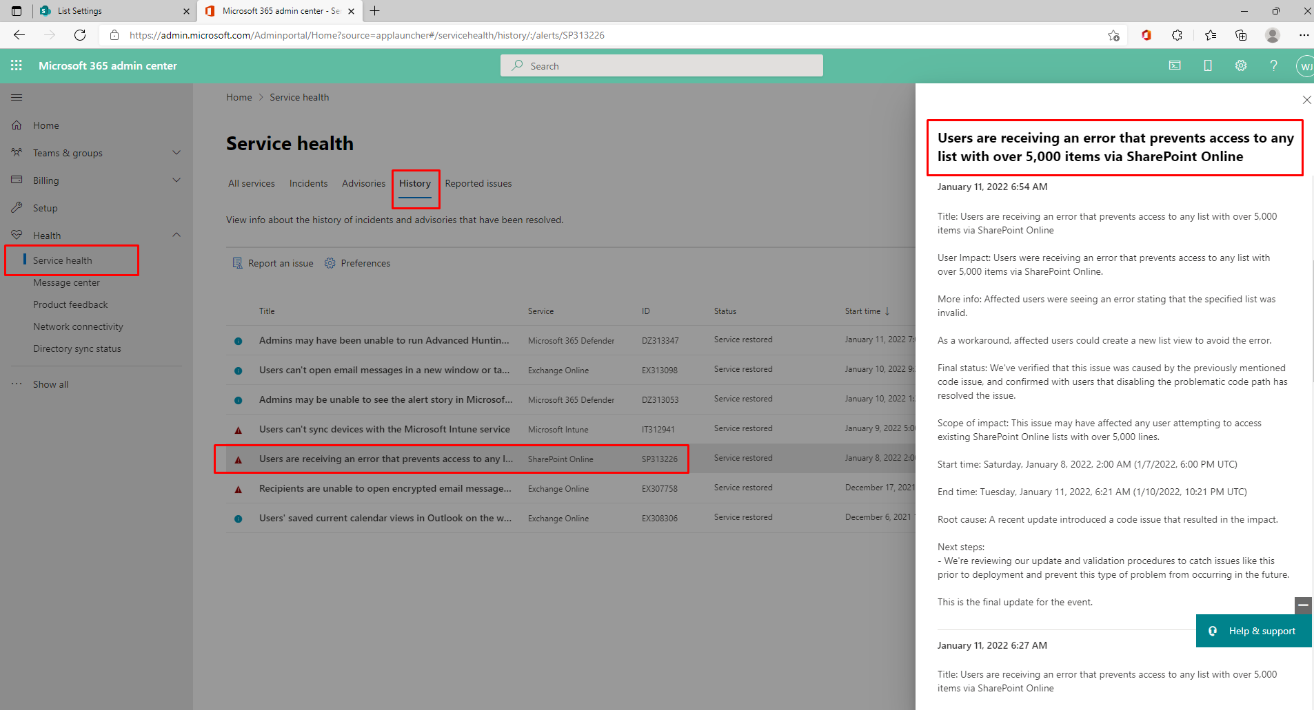Switch to the Reported issues tab

point(478,183)
